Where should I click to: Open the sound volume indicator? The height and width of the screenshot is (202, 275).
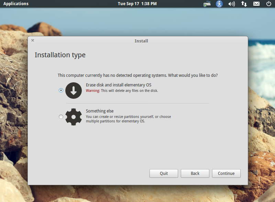tap(231, 4)
